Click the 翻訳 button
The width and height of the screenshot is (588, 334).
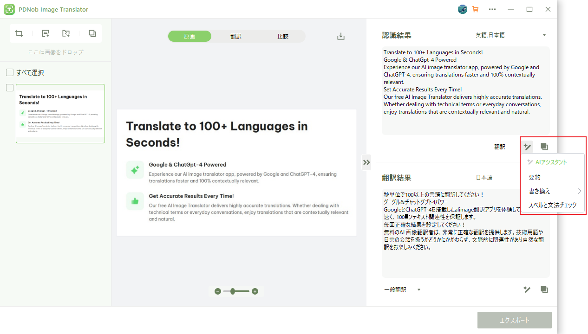[x=499, y=147]
